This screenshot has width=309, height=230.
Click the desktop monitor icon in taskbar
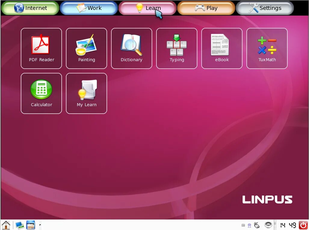coord(20,225)
